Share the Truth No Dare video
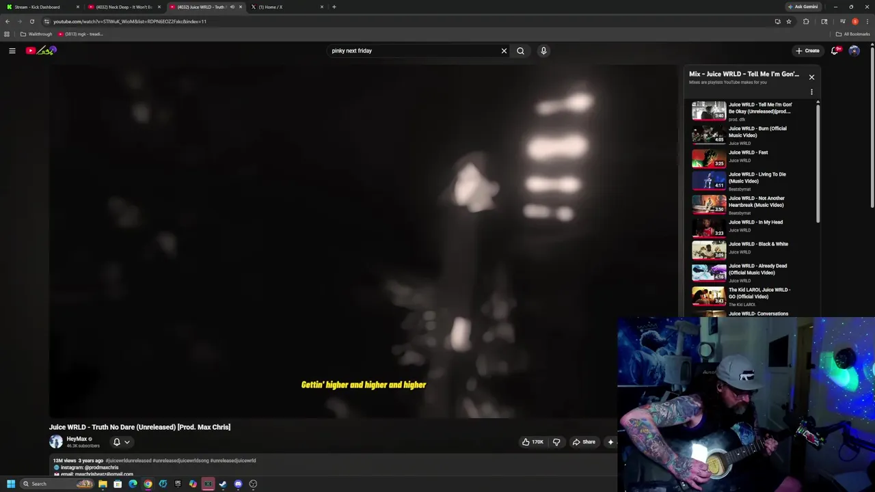The width and height of the screenshot is (875, 492). [x=584, y=442]
